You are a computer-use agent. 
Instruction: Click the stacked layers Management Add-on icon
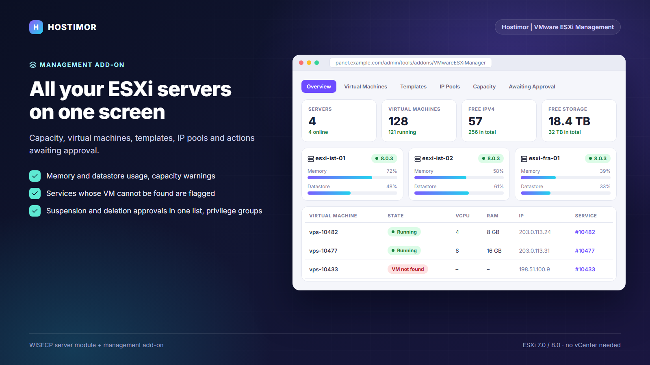click(x=33, y=65)
